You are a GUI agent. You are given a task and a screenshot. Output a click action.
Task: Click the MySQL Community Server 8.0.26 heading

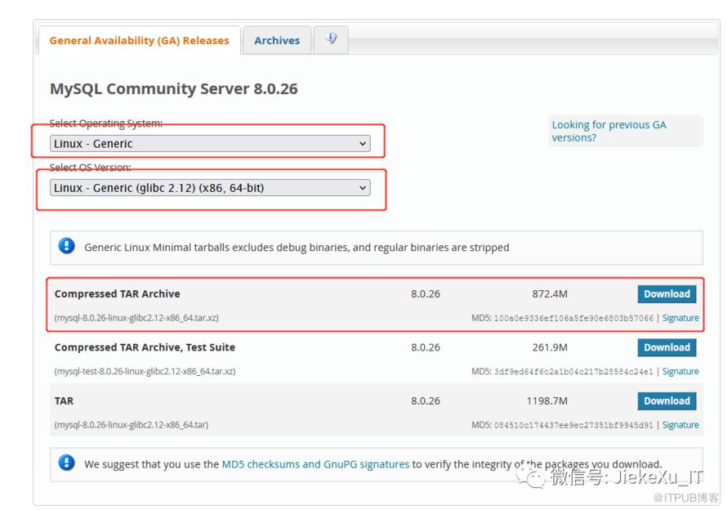click(173, 89)
